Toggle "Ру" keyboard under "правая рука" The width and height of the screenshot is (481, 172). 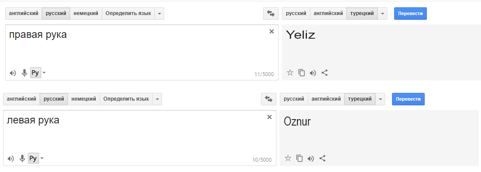pyautogui.click(x=35, y=73)
